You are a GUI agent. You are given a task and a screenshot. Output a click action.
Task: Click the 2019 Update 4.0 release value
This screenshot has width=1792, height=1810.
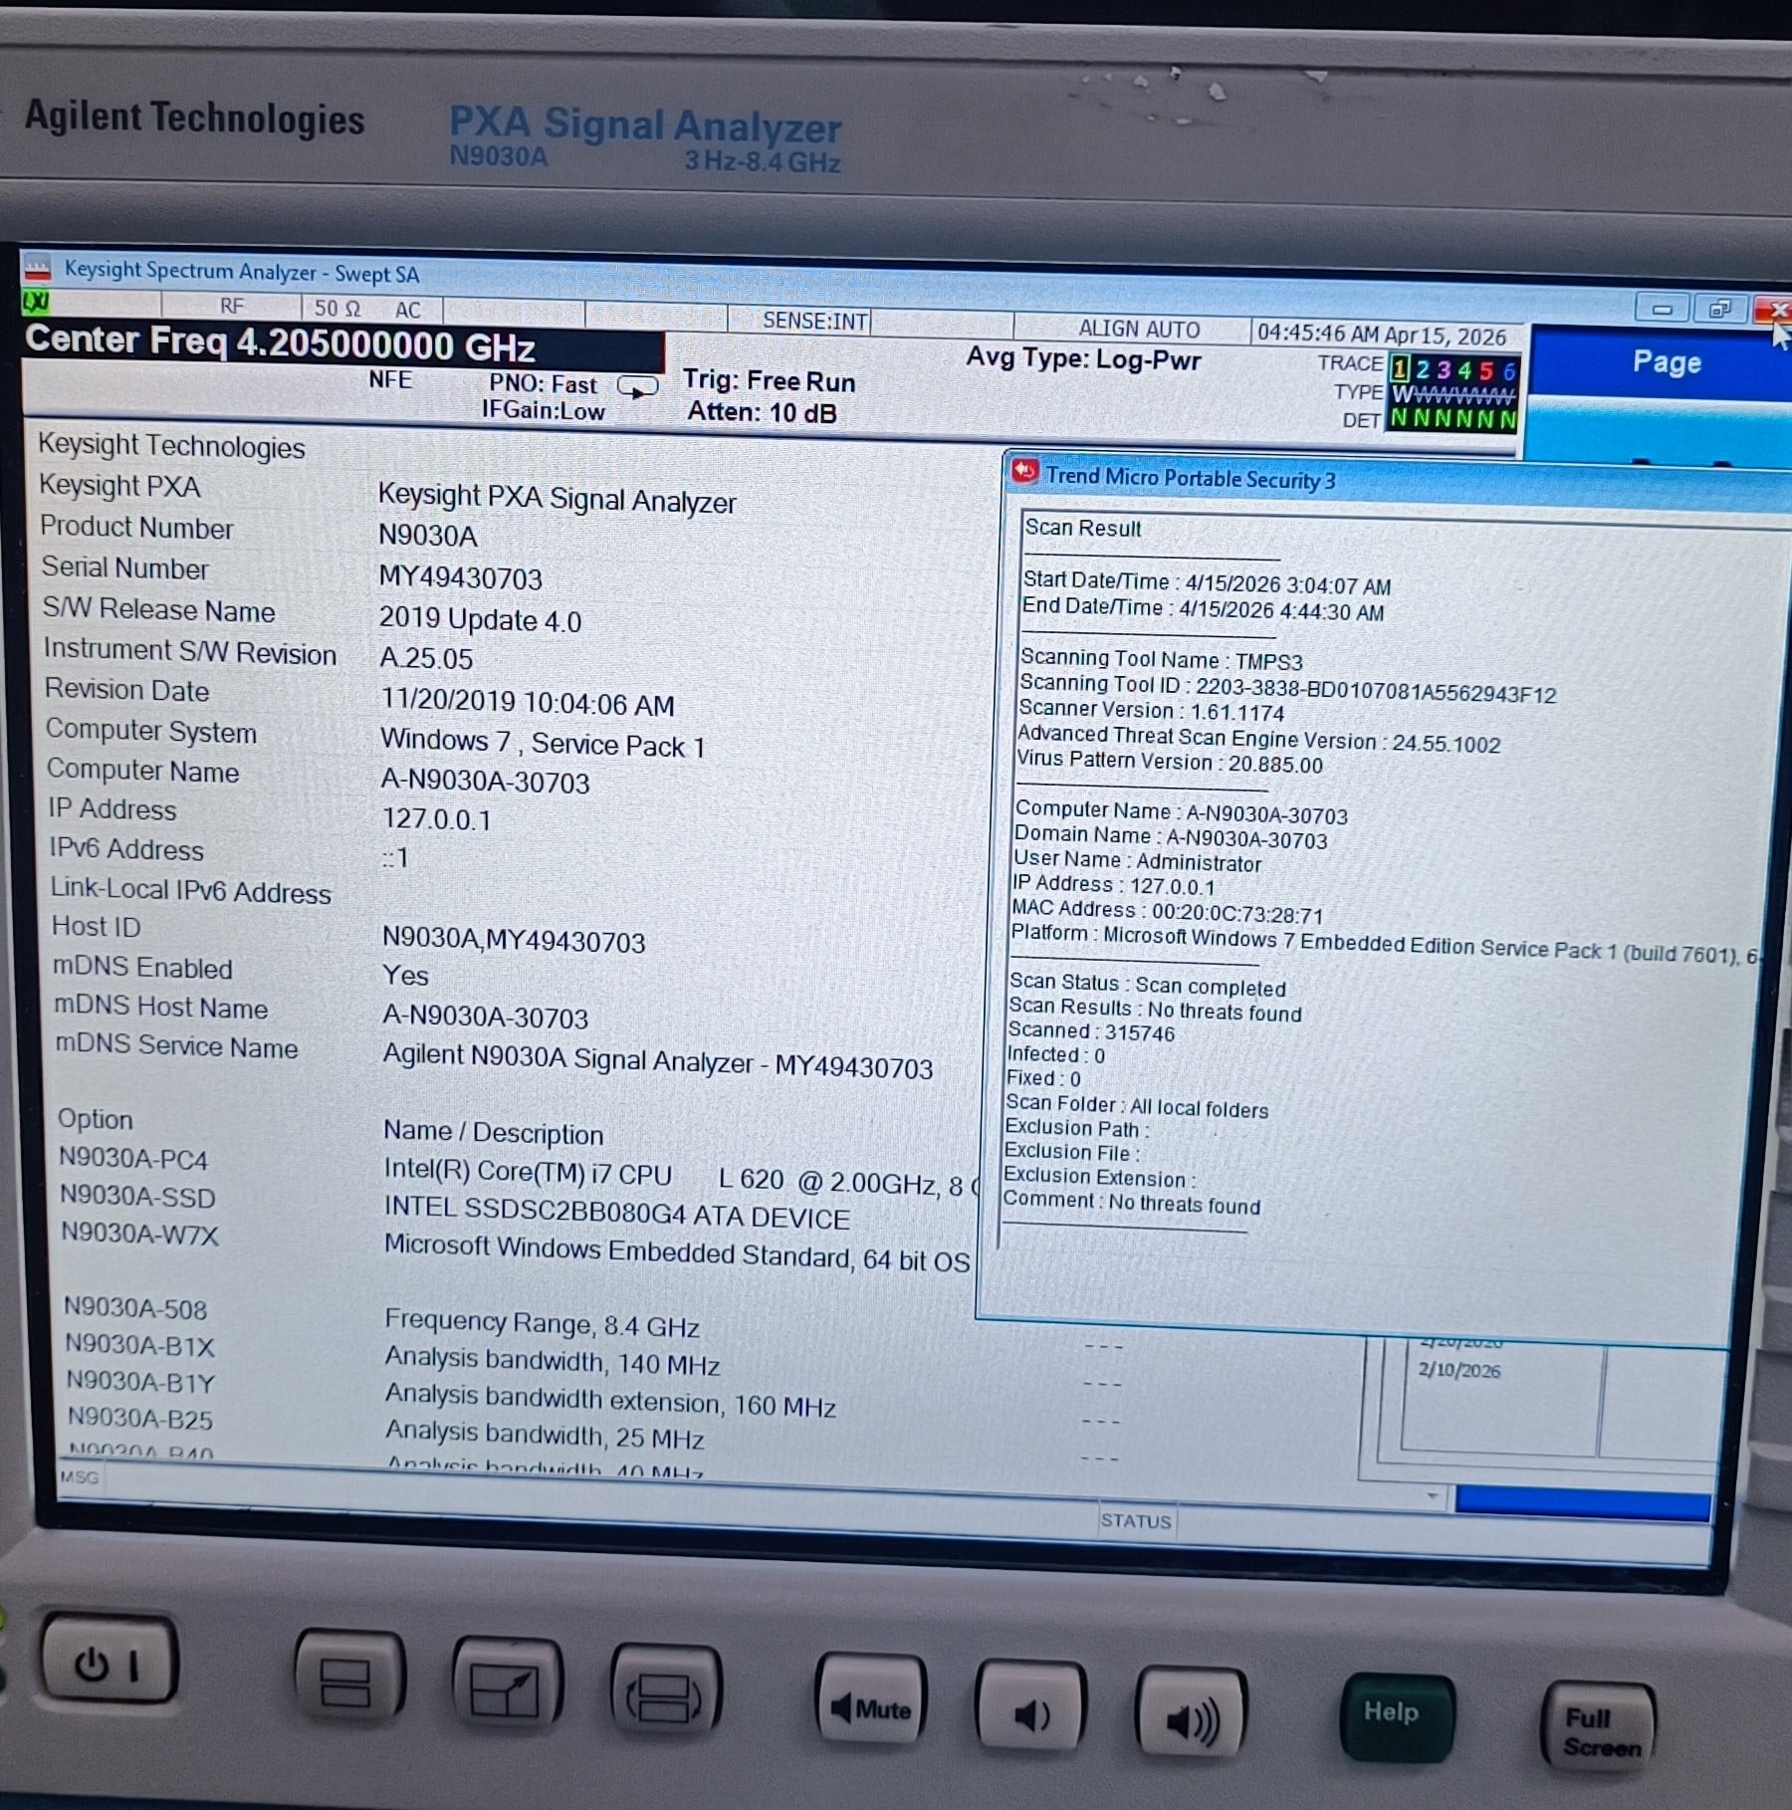point(480,619)
